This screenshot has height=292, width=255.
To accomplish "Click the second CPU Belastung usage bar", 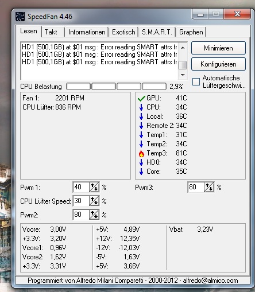I will (x=103, y=87).
